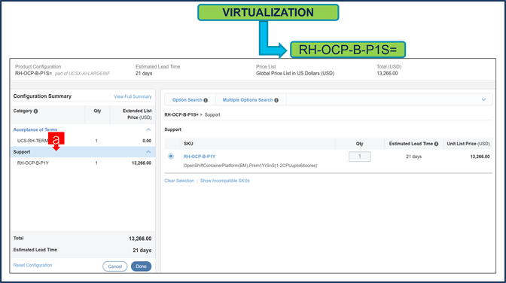The height and width of the screenshot is (283, 506).
Task: Click the Clear Selection link
Action: pos(179,181)
